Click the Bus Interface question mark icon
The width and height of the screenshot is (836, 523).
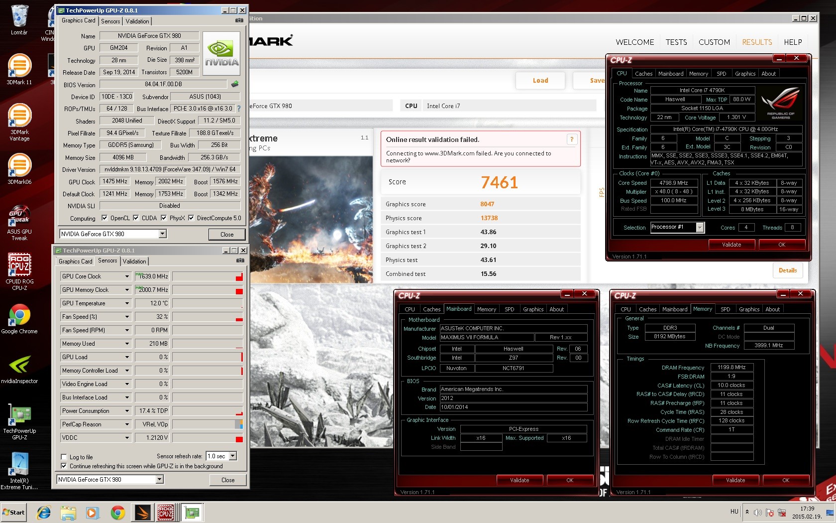click(239, 109)
